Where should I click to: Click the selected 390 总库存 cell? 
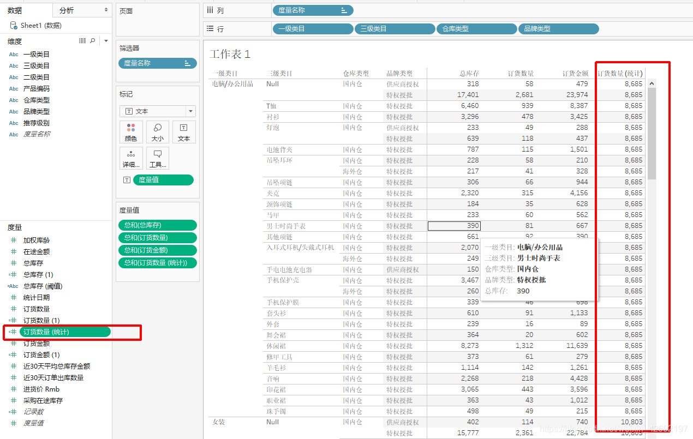click(454, 226)
